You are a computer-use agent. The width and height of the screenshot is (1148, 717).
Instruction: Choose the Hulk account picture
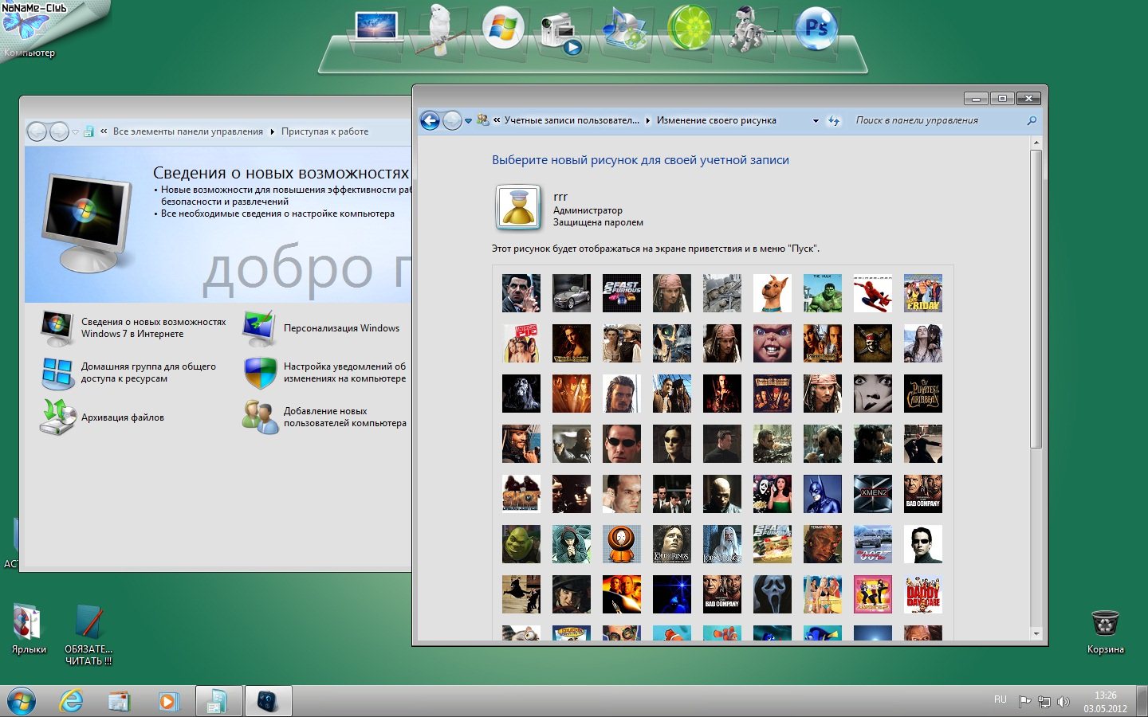[822, 293]
